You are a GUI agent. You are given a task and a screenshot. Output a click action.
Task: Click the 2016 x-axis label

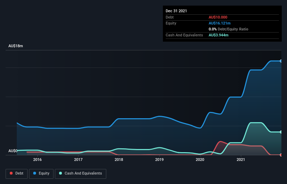click(37, 160)
